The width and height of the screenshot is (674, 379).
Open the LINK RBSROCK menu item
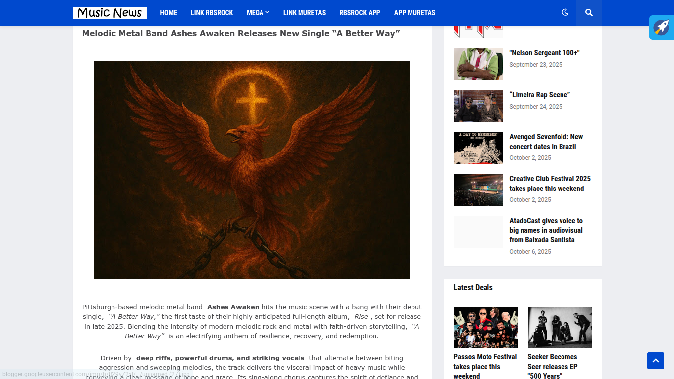[x=212, y=13]
